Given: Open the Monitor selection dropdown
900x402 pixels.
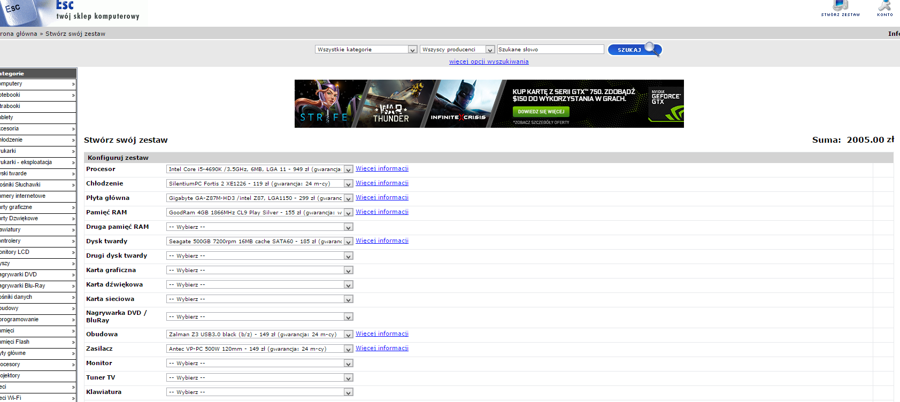Looking at the screenshot, I should click(259, 363).
